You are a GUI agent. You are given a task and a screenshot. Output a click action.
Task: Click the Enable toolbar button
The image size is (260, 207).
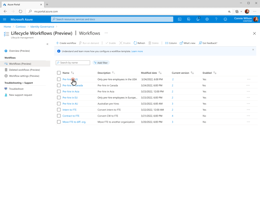tap(111, 43)
